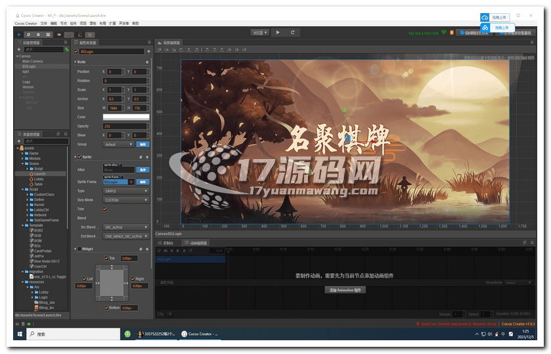
Task: Collapse the Template folder in assets
Action: click(22, 225)
